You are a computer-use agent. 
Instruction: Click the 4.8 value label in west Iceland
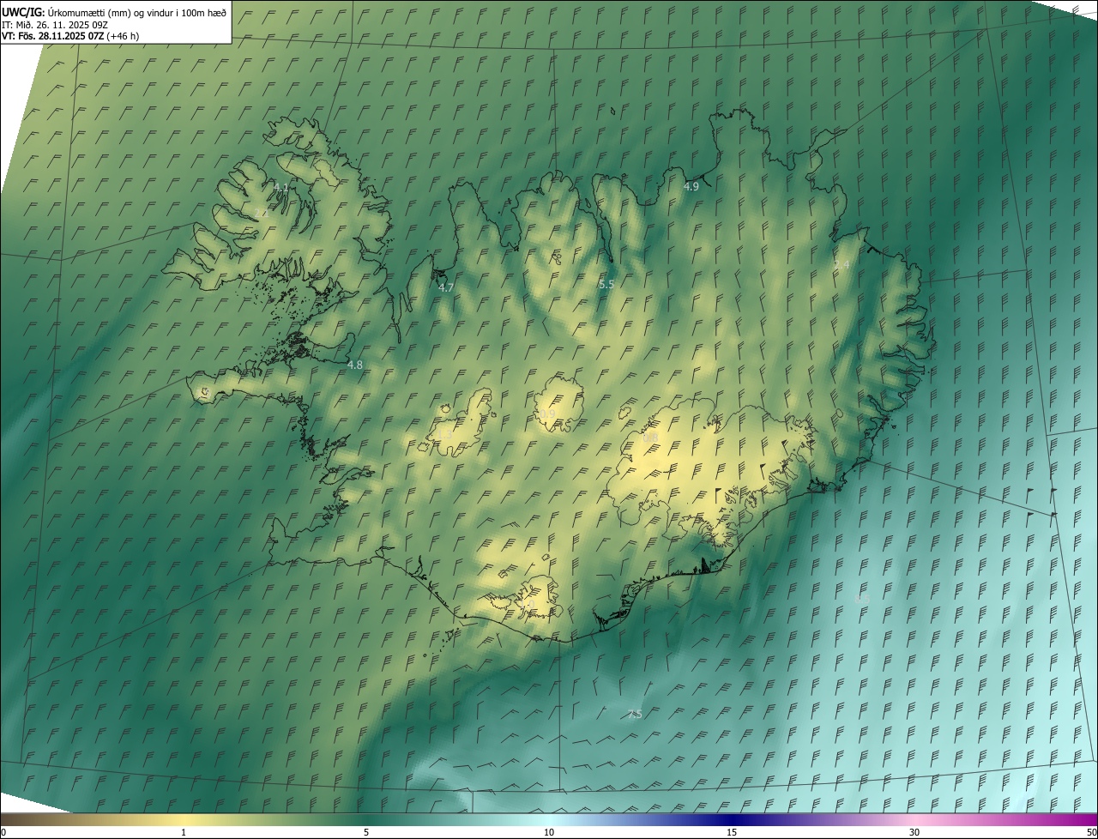(x=355, y=365)
